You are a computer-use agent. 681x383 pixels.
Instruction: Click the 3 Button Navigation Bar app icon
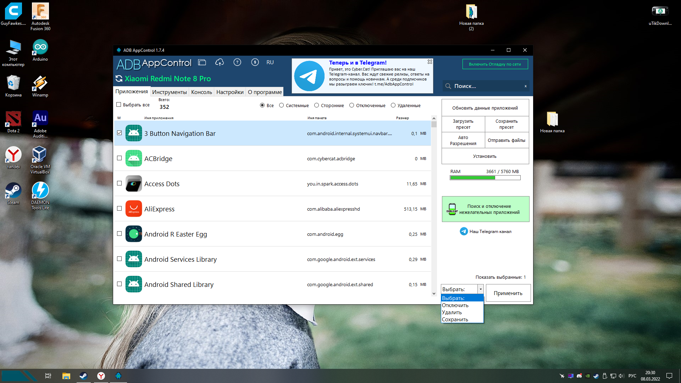(x=134, y=133)
